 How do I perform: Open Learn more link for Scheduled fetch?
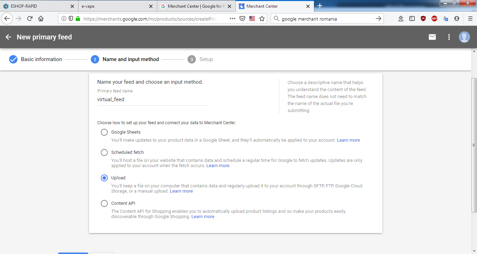click(218, 166)
